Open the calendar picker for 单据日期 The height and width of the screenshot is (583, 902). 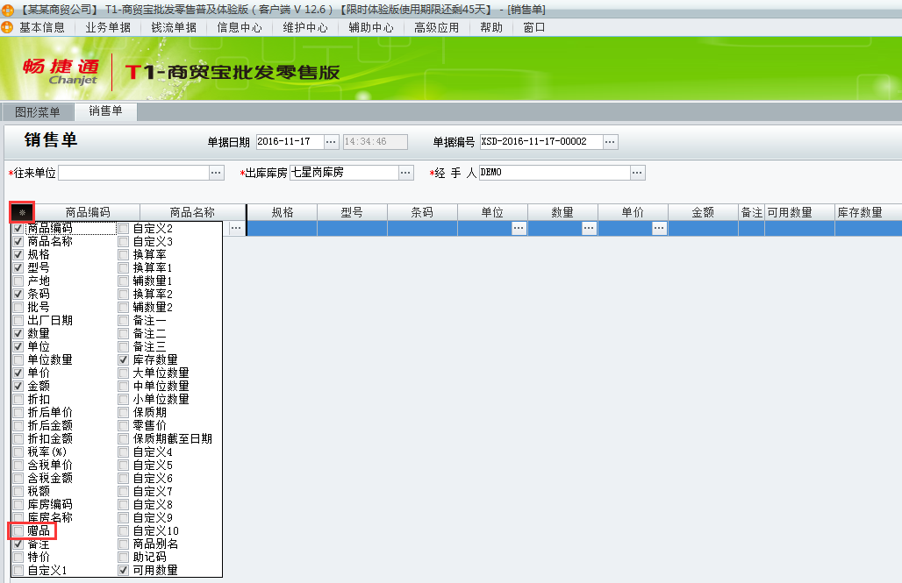(331, 141)
